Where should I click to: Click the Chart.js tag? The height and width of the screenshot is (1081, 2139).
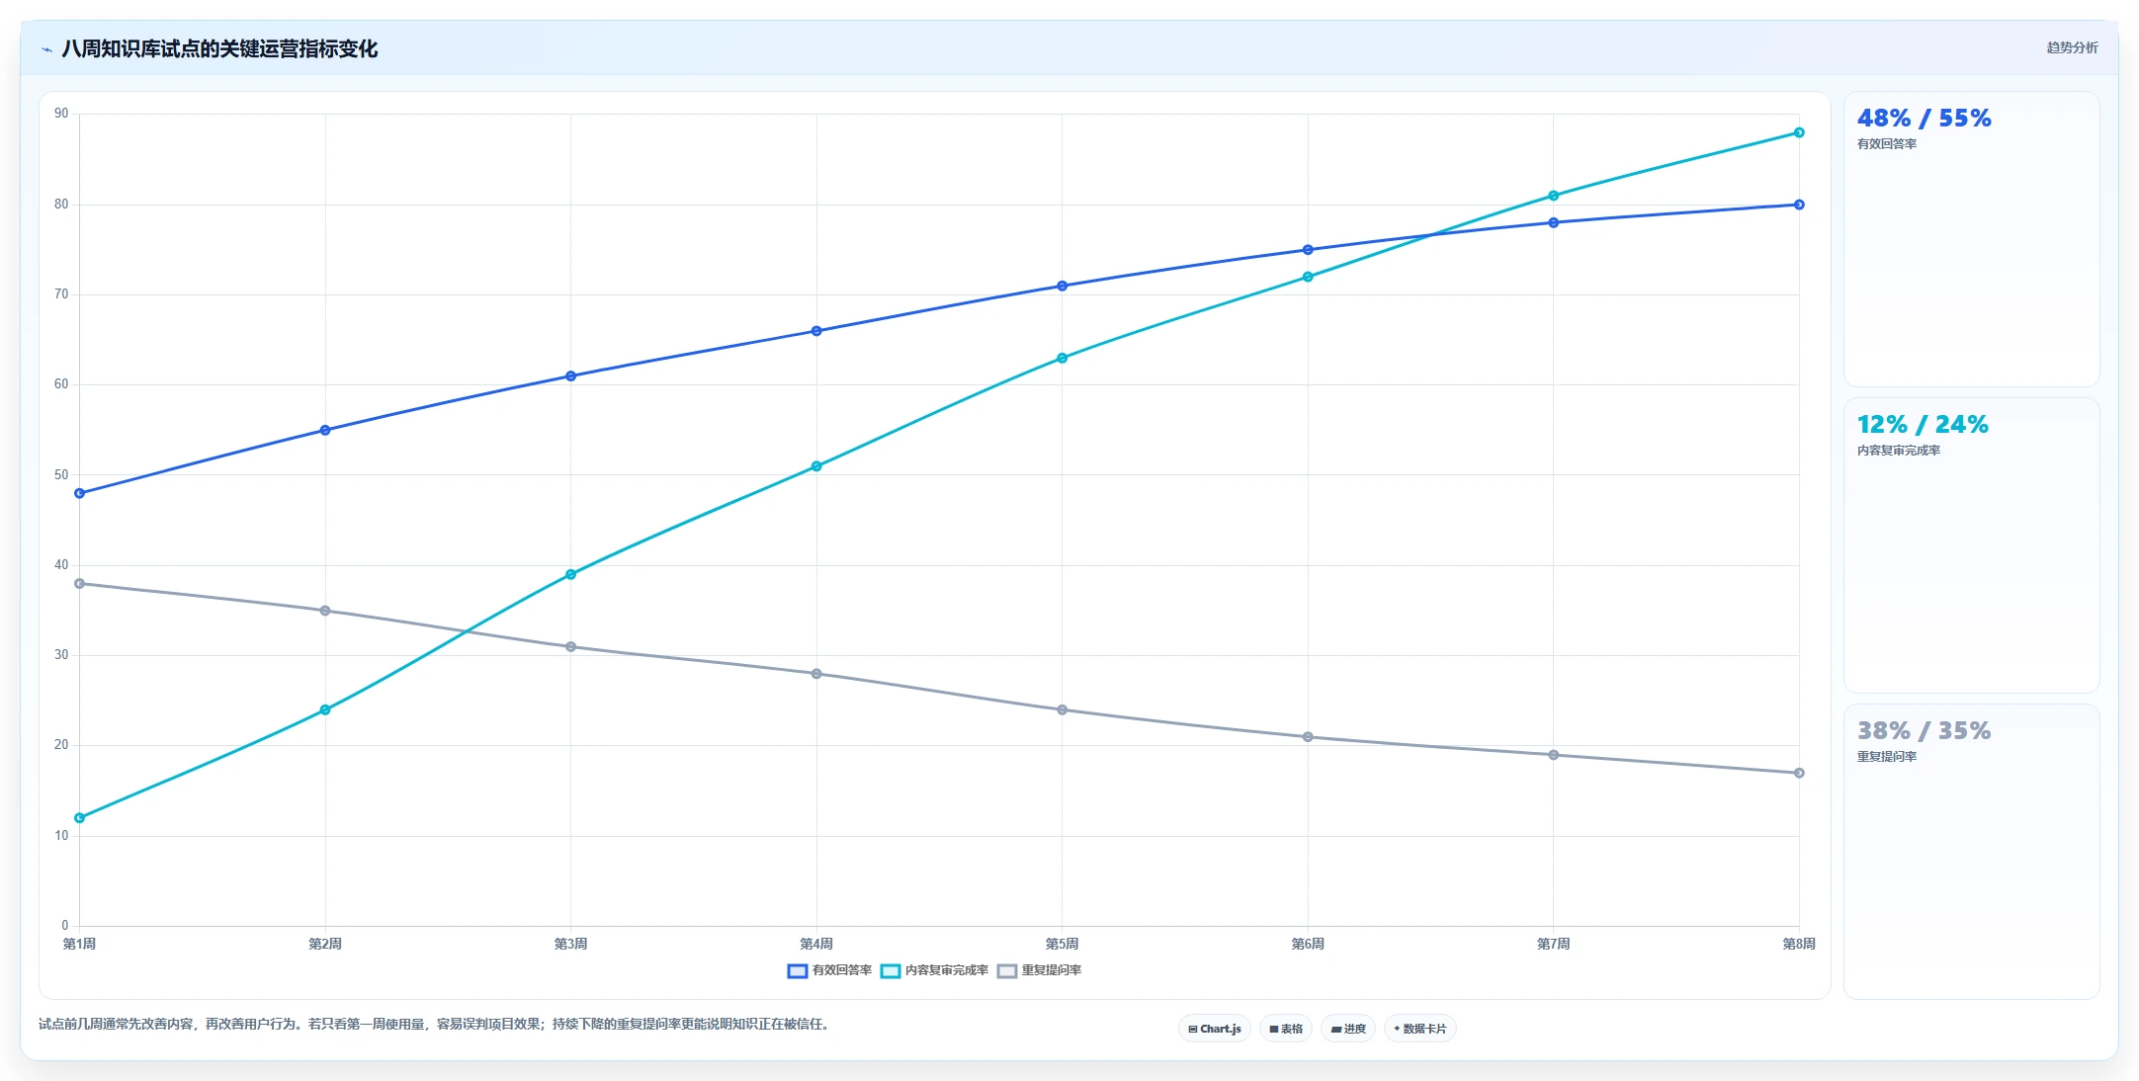[x=1215, y=1029]
